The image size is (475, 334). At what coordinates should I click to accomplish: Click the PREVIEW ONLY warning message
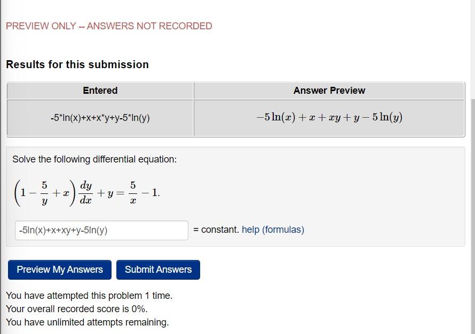tap(109, 26)
